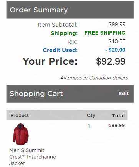This screenshot has height=167, width=139.
Task: Click the Credit Used amount of -$20.00
Action: point(115,50)
